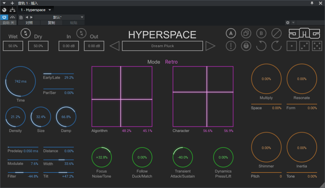Click the Multiply knob
The height and width of the screenshot is (188, 325).
(266, 79)
